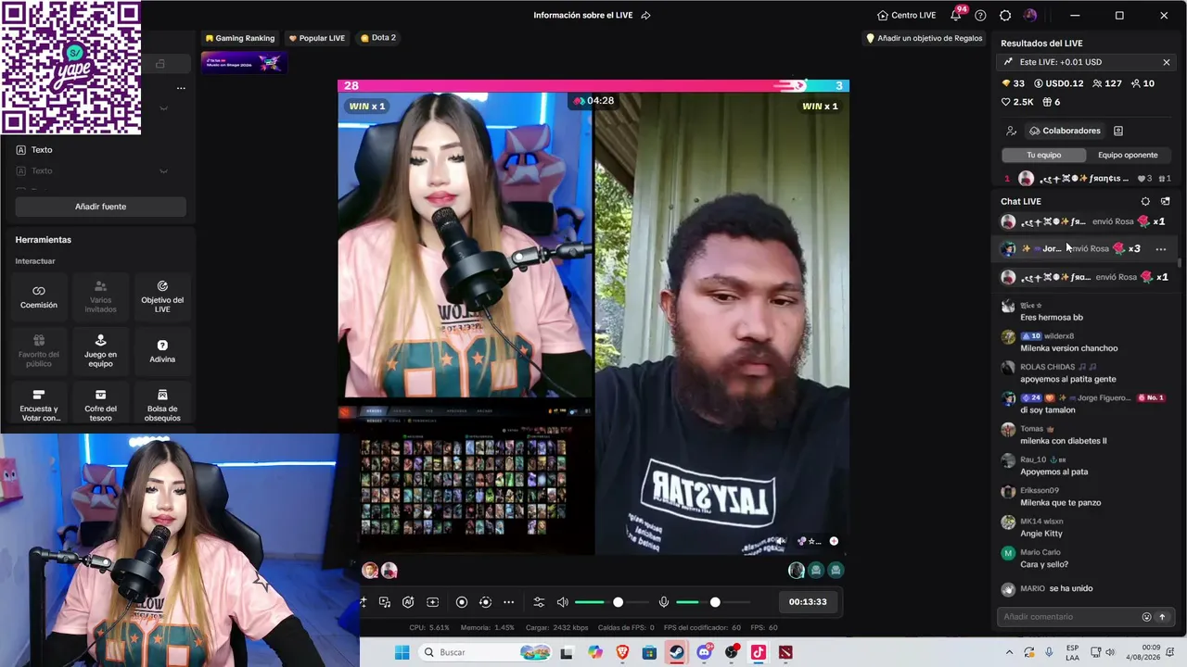Open the sources panel three-dot menu

[181, 88]
